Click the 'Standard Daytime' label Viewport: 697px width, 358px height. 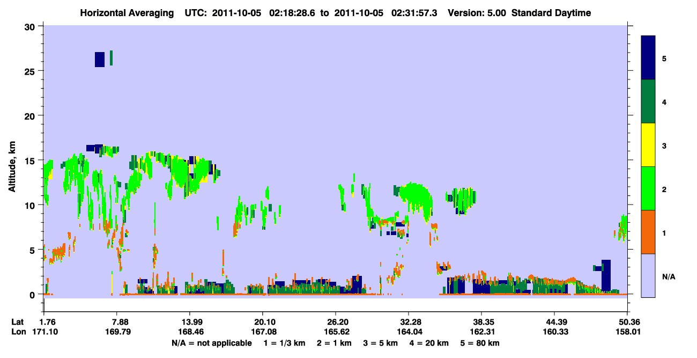tap(551, 13)
